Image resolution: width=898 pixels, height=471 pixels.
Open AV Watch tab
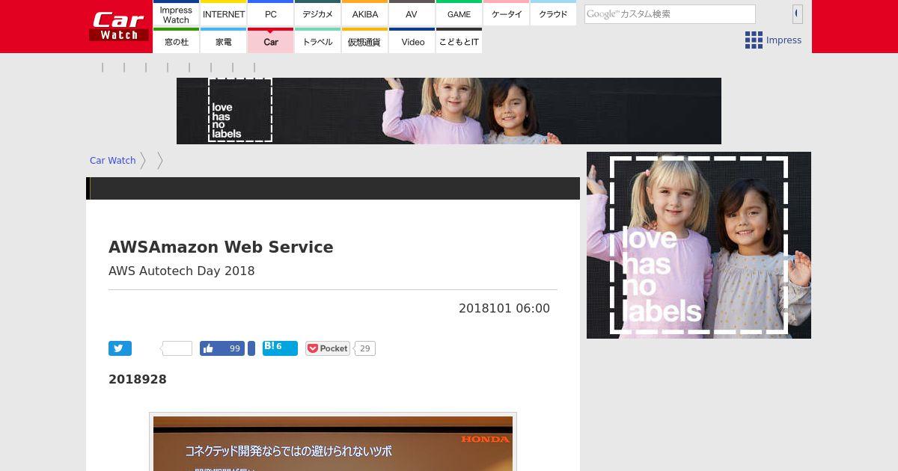click(412, 14)
